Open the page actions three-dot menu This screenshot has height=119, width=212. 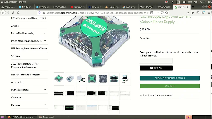pyautogui.click(x=158, y=13)
